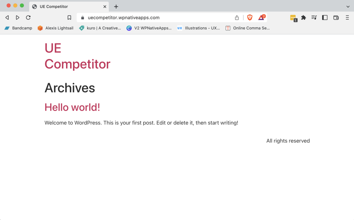The width and height of the screenshot is (354, 220).
Task: Click the Welcome to WordPress paragraph text
Action: click(x=141, y=123)
